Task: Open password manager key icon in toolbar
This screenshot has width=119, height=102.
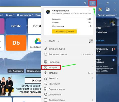Action: pyautogui.click(x=108, y=10)
